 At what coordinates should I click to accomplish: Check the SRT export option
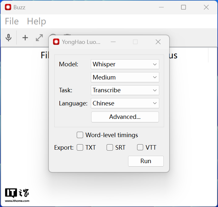point(110,147)
